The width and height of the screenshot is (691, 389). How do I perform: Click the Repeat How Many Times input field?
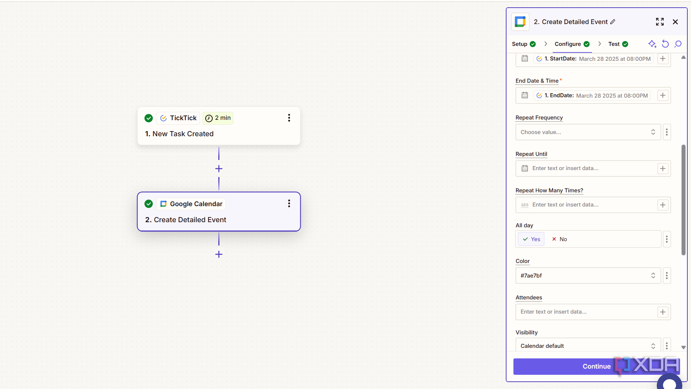593,205
